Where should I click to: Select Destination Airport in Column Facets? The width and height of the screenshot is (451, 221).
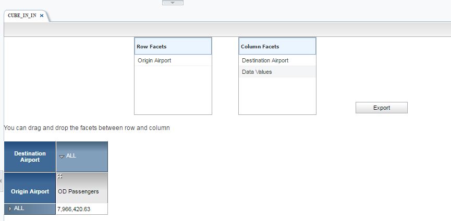pyautogui.click(x=265, y=60)
